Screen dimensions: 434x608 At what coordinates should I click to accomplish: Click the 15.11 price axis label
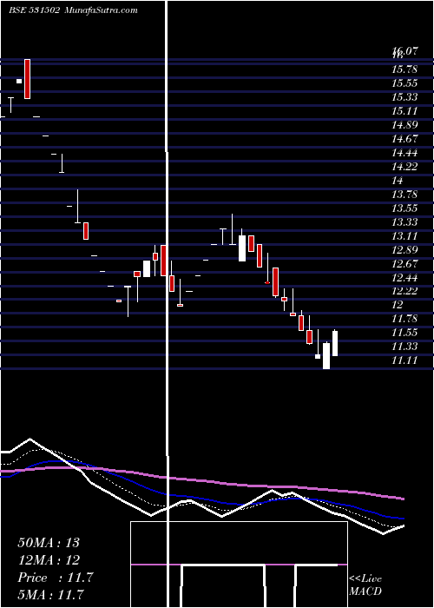click(404, 111)
